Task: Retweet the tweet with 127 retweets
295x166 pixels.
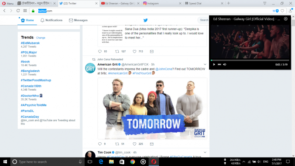Action: pos(117,51)
